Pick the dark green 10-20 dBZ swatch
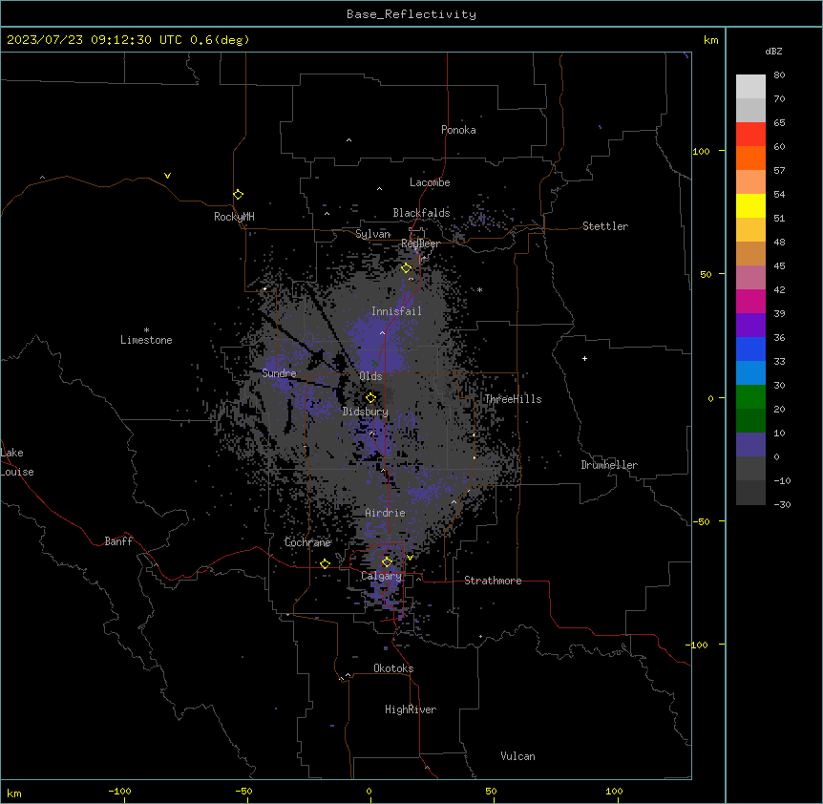The width and height of the screenshot is (823, 804). 750,421
